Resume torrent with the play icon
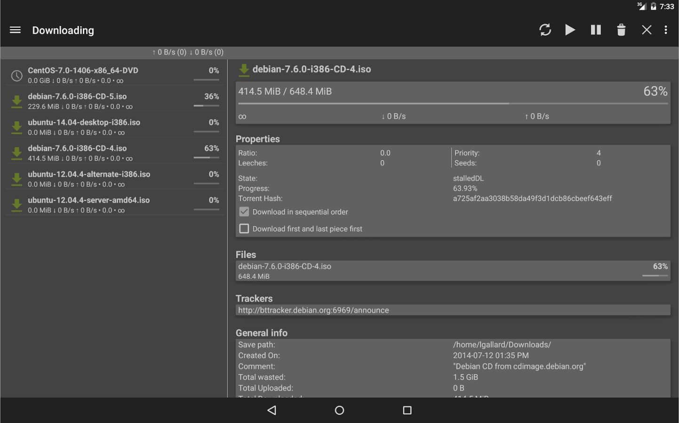This screenshot has height=423, width=679. [x=570, y=30]
